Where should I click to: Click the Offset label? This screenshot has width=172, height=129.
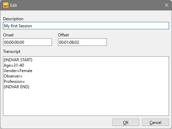pyautogui.click(x=63, y=35)
